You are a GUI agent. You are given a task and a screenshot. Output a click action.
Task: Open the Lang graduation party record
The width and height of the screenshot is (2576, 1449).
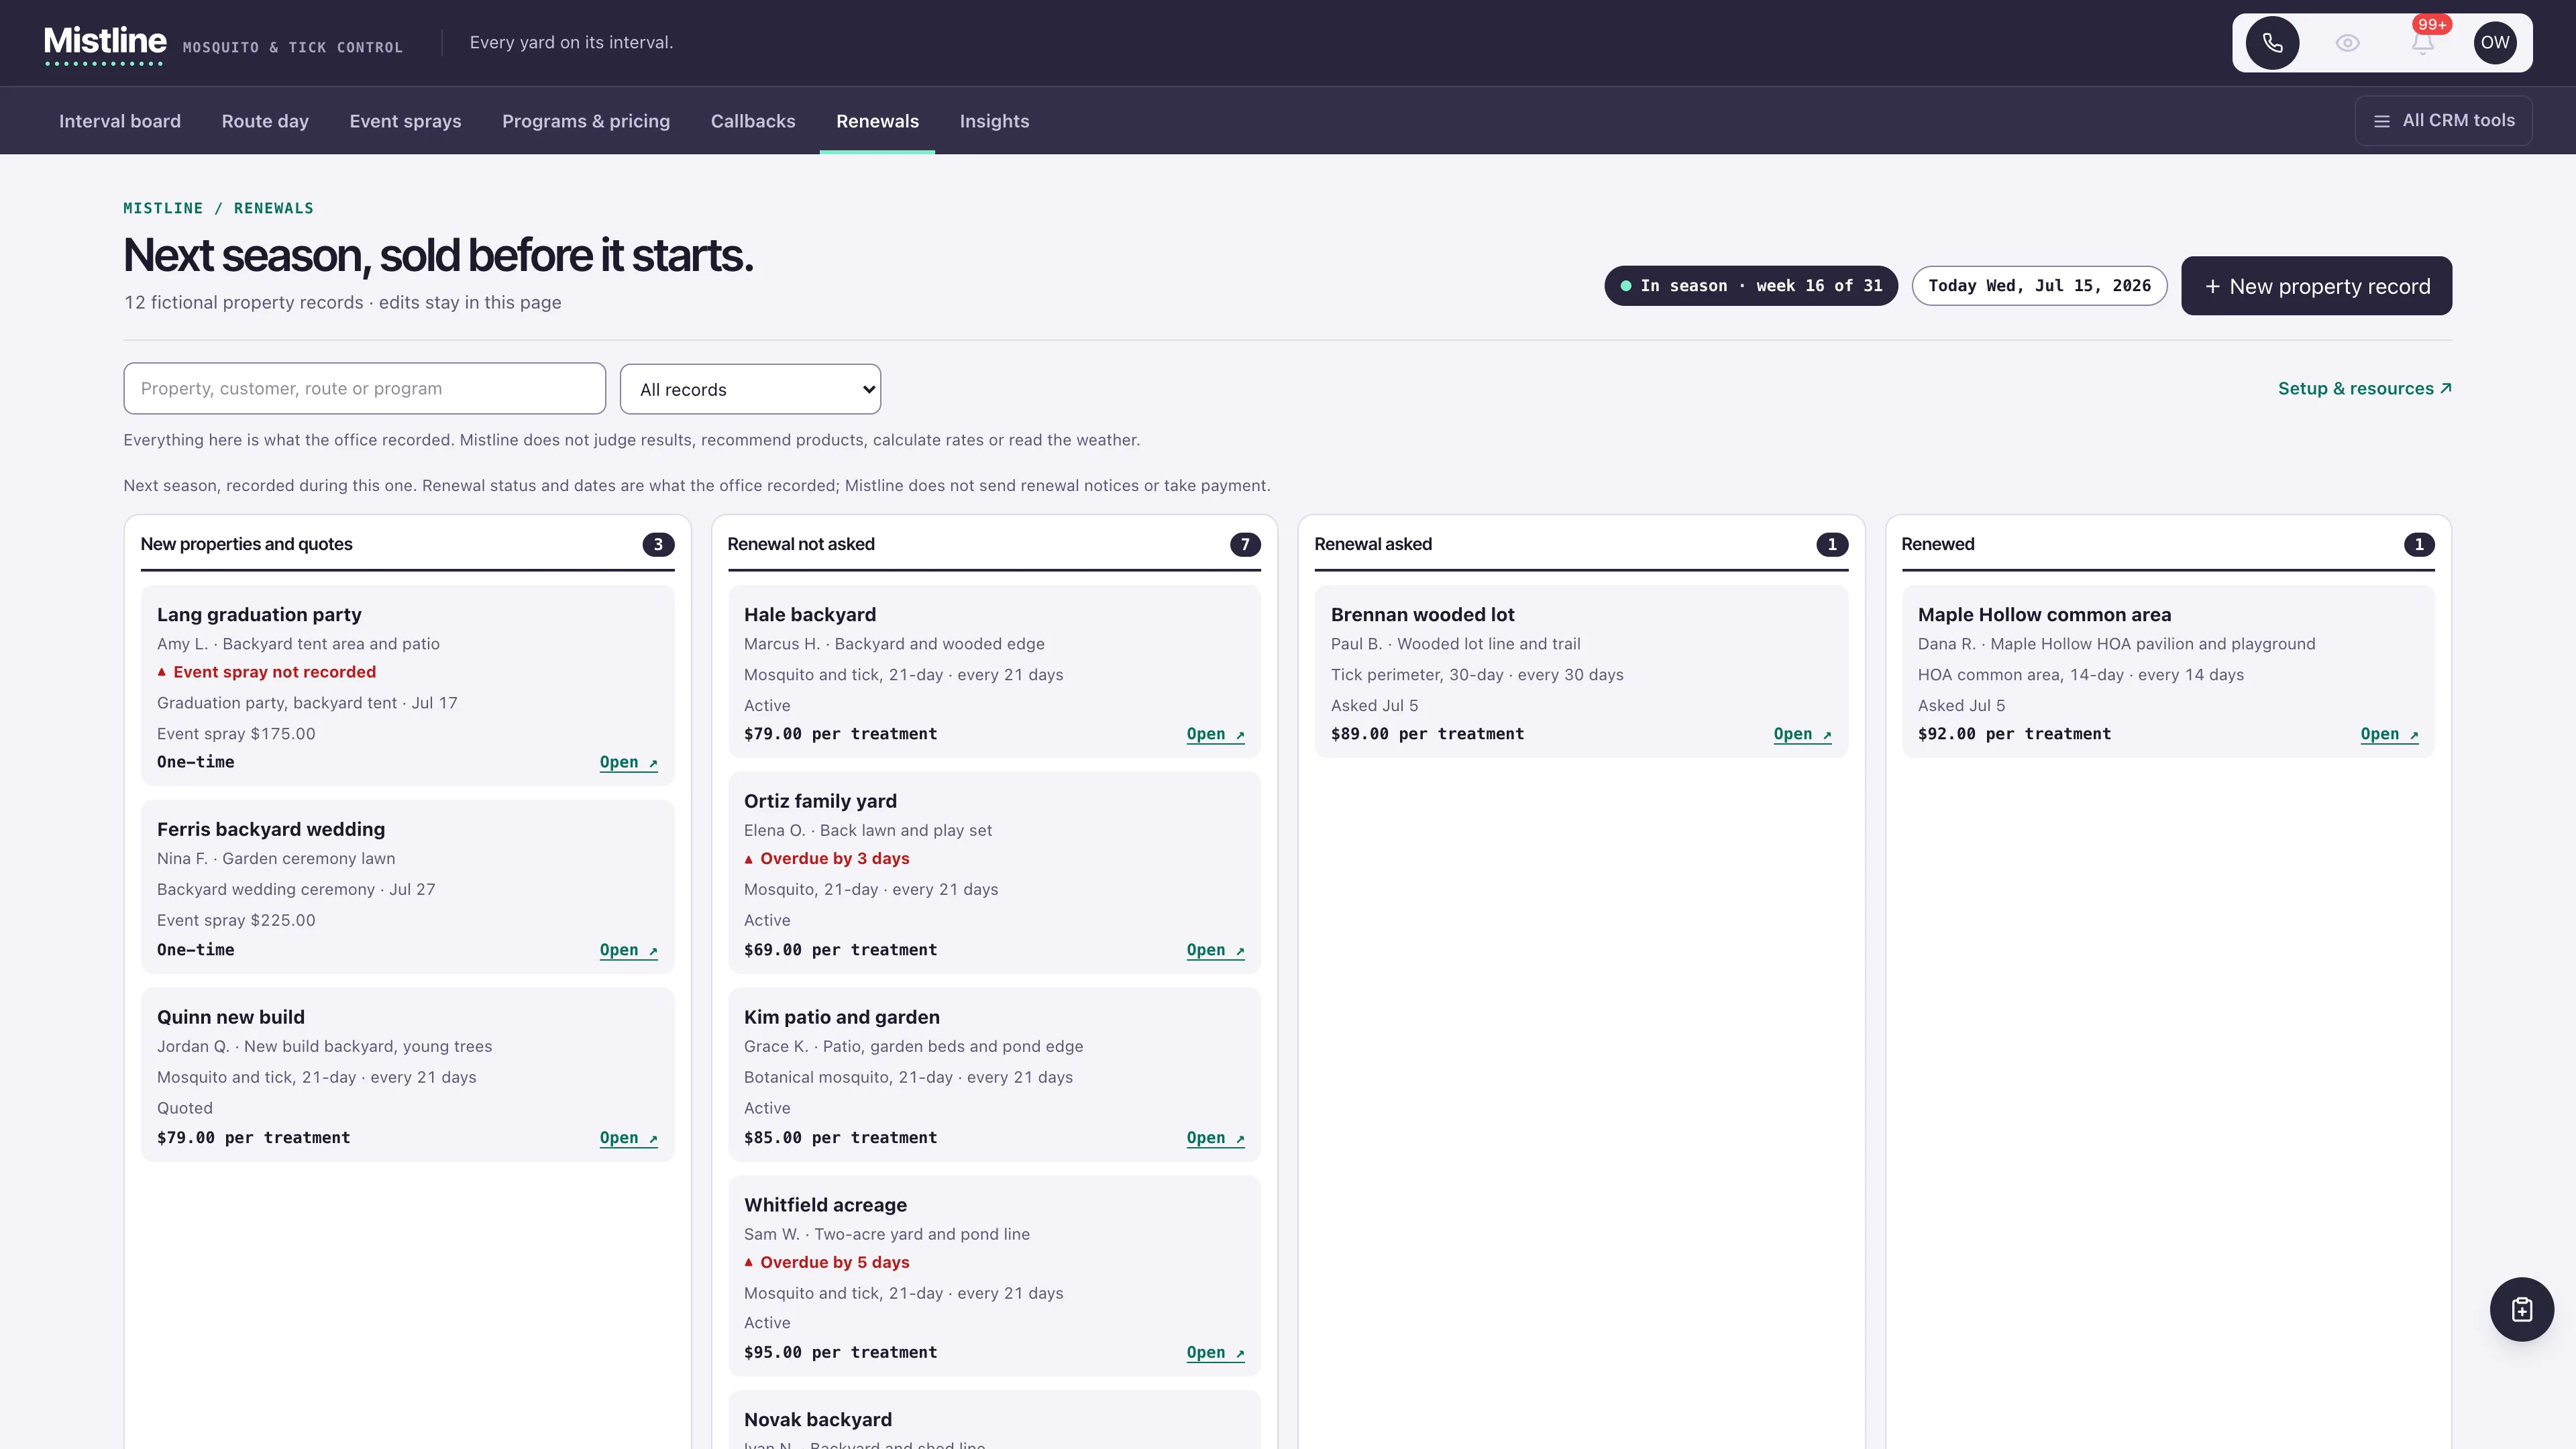[628, 762]
